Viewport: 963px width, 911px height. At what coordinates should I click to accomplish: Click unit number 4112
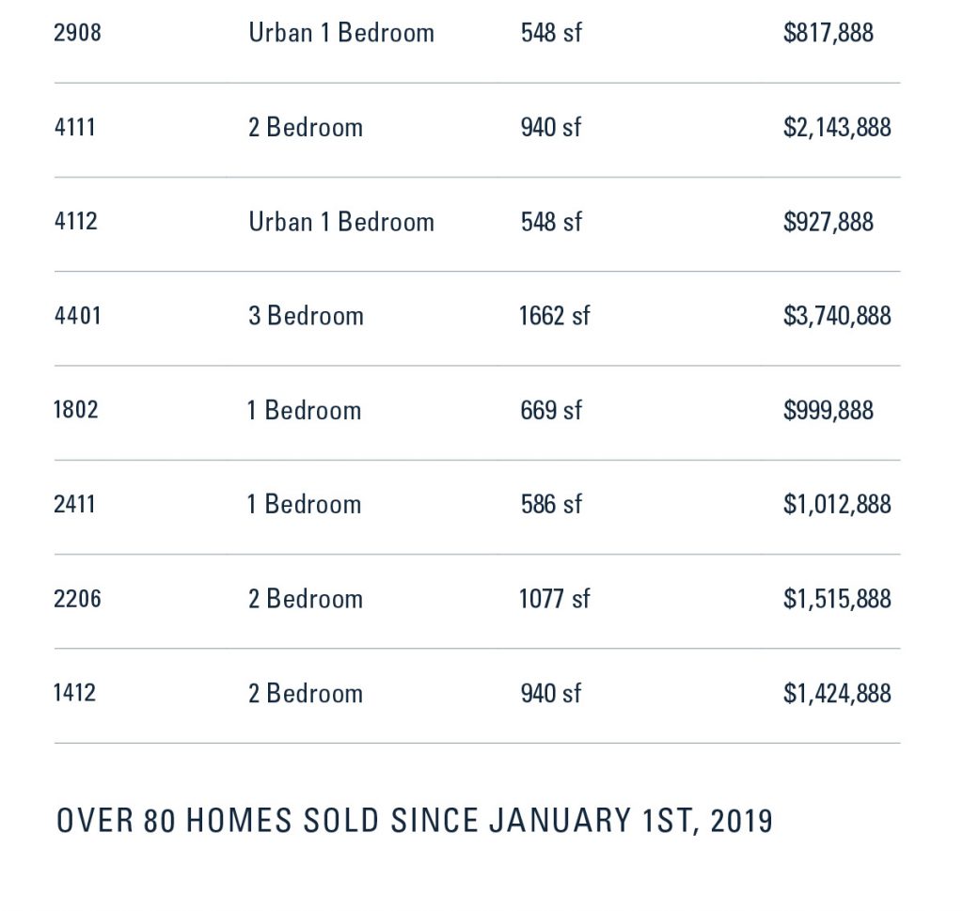pos(76,222)
